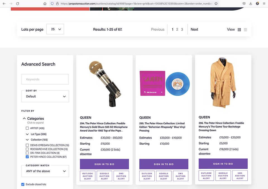Open the Lots per page dropdown
The image size is (268, 189).
click(x=55, y=29)
